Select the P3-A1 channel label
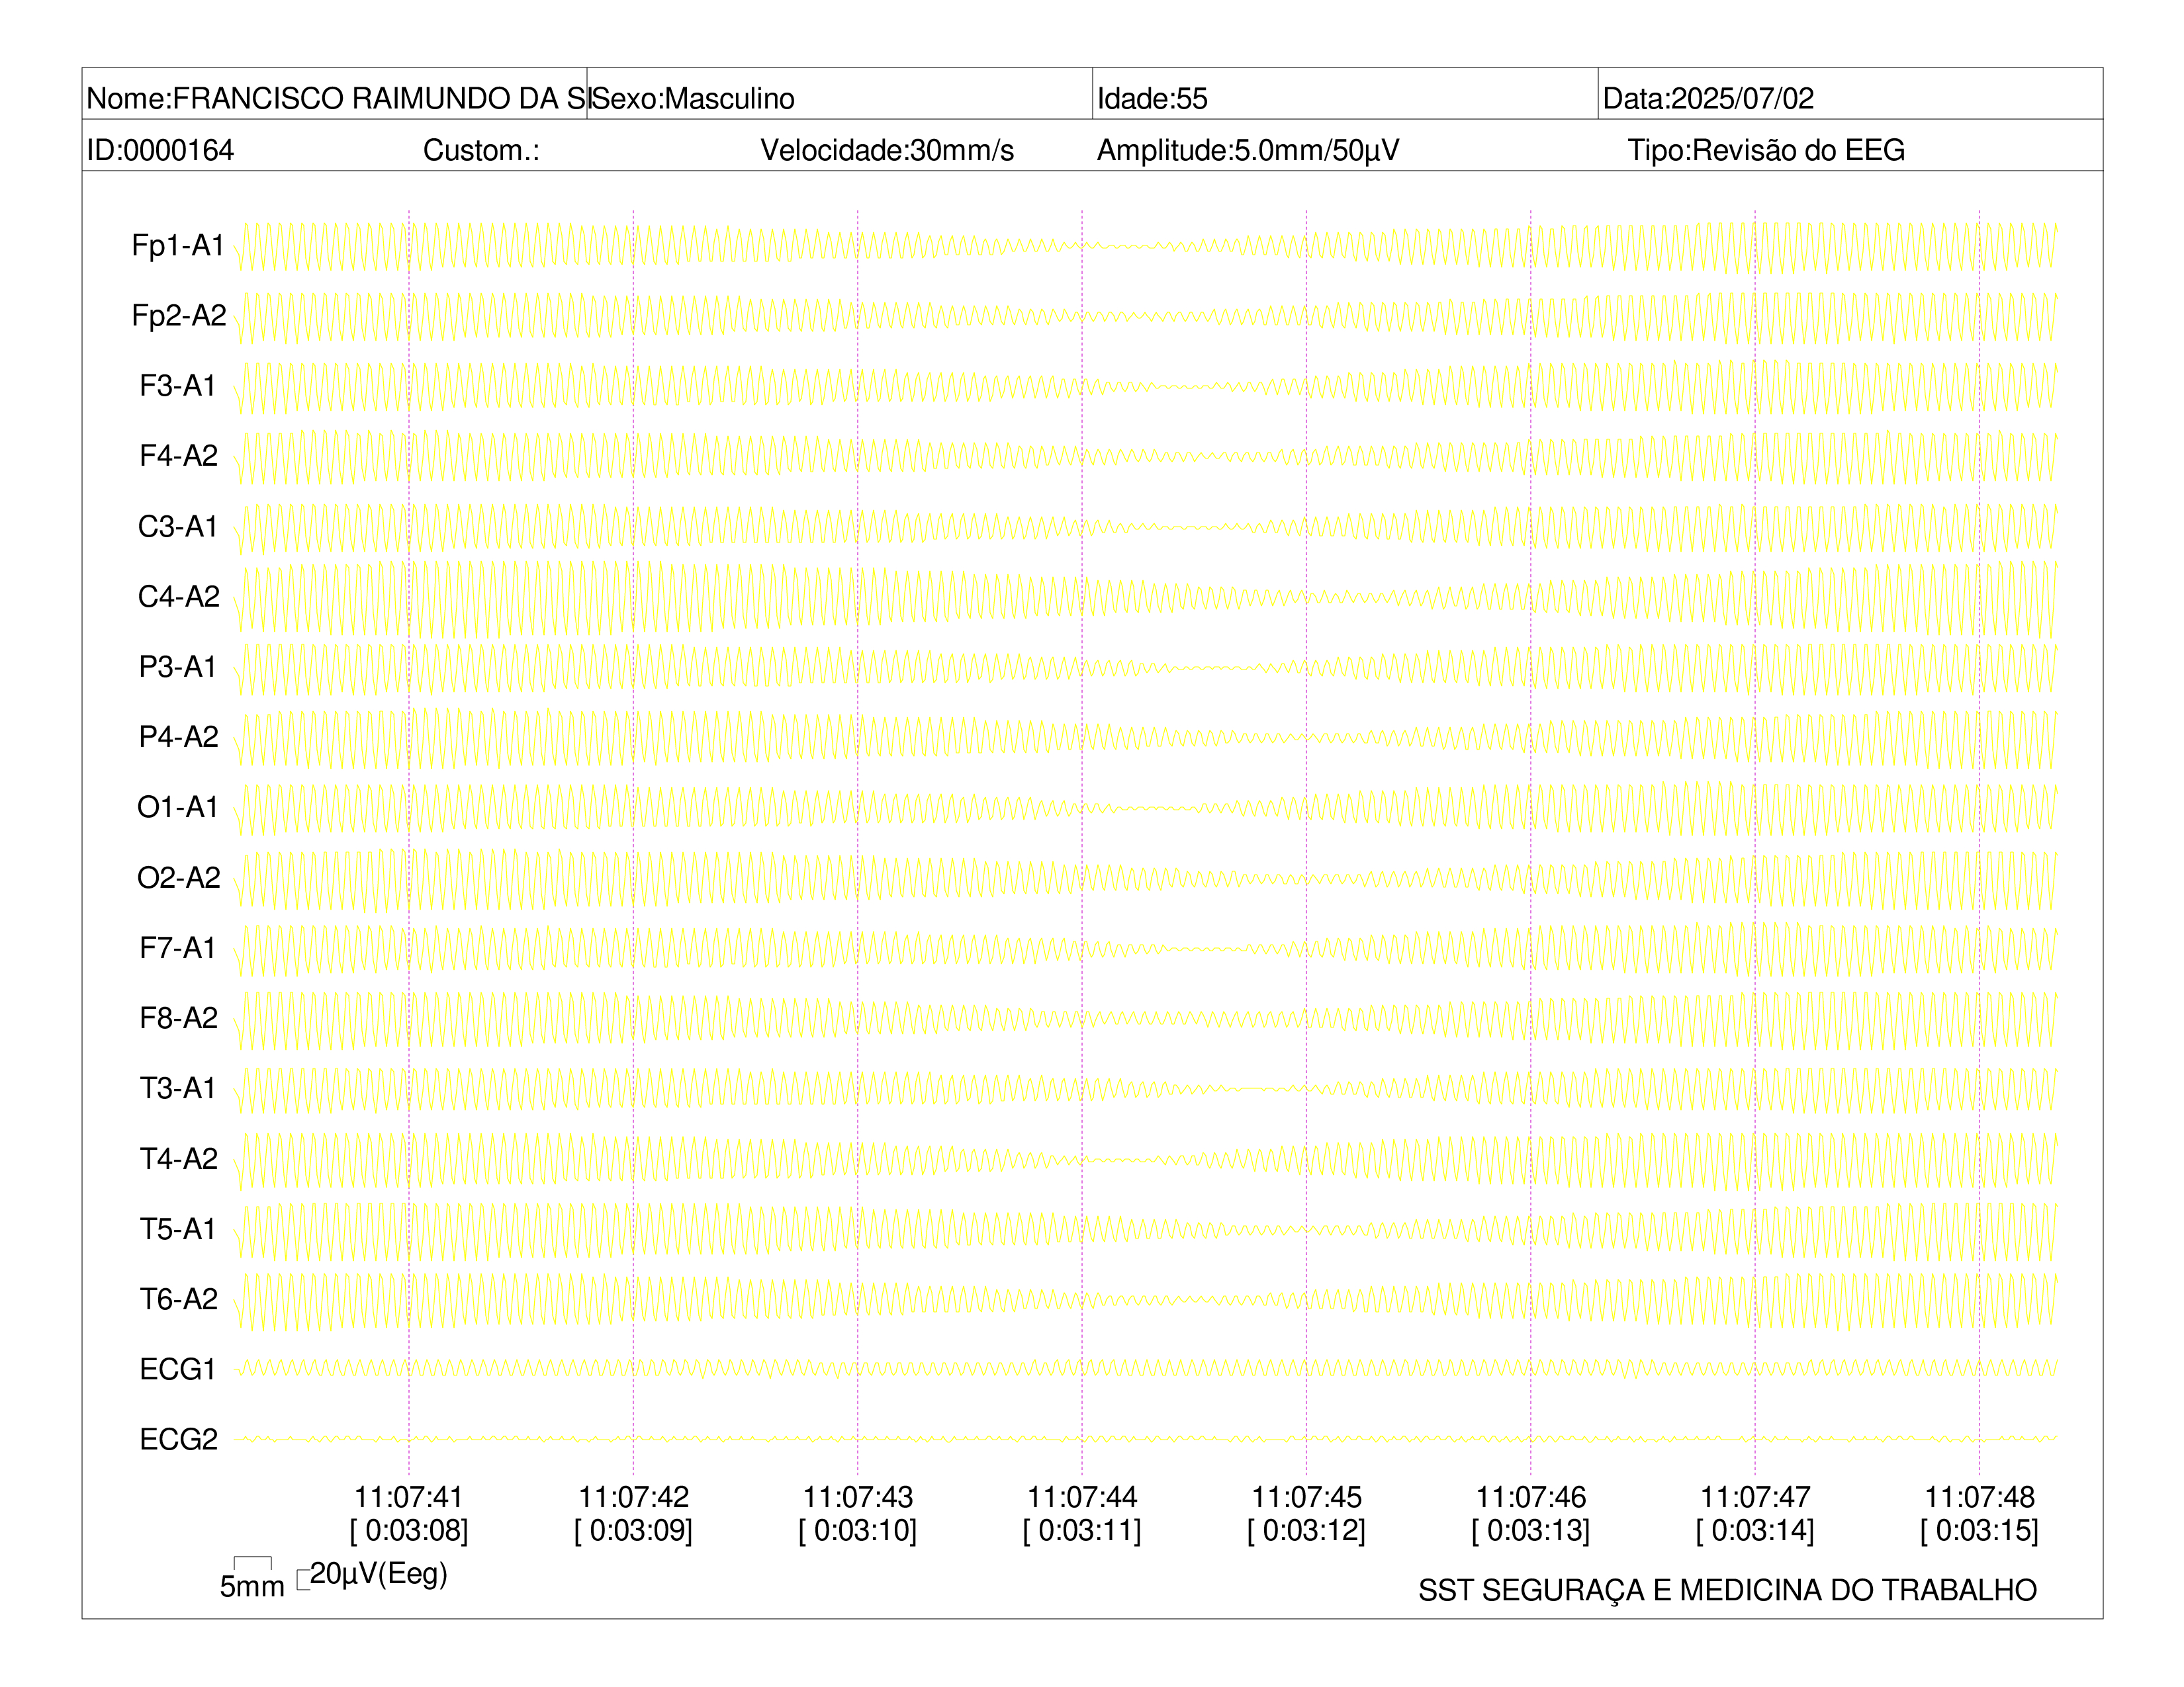 (x=178, y=666)
